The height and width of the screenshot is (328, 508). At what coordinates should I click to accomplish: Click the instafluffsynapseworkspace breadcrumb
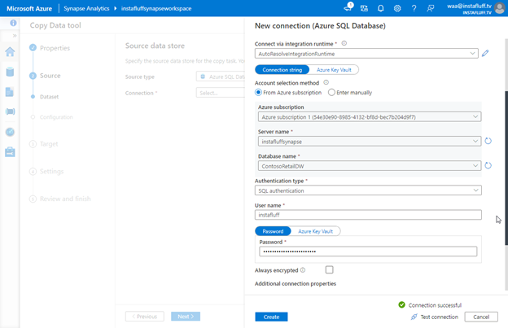click(x=156, y=8)
